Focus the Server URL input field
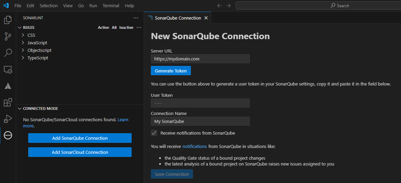 (x=200, y=59)
